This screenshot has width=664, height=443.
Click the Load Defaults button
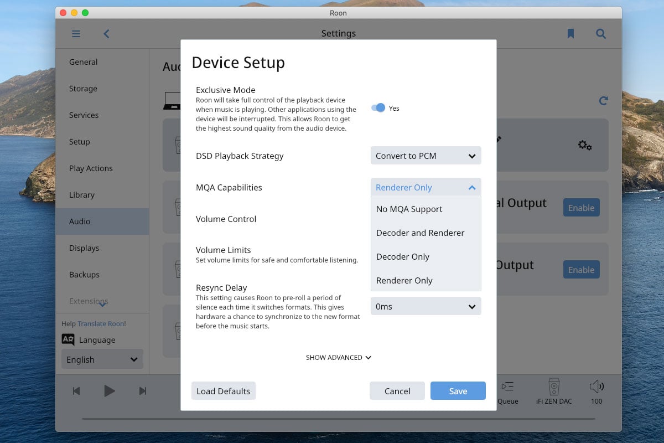pyautogui.click(x=224, y=391)
